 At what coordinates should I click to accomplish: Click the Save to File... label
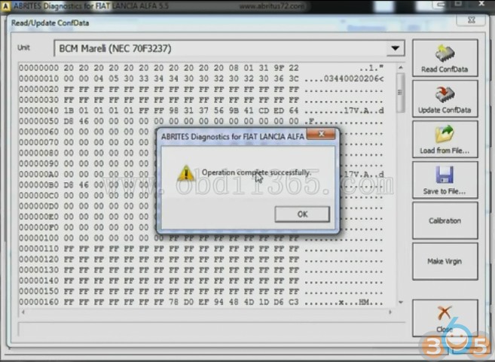tap(445, 191)
